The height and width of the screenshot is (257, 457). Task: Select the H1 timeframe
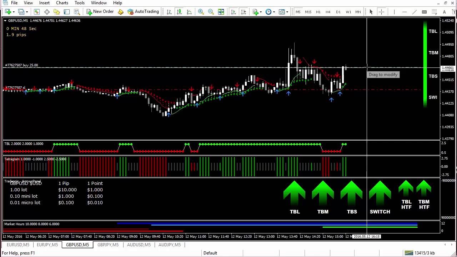point(318,12)
